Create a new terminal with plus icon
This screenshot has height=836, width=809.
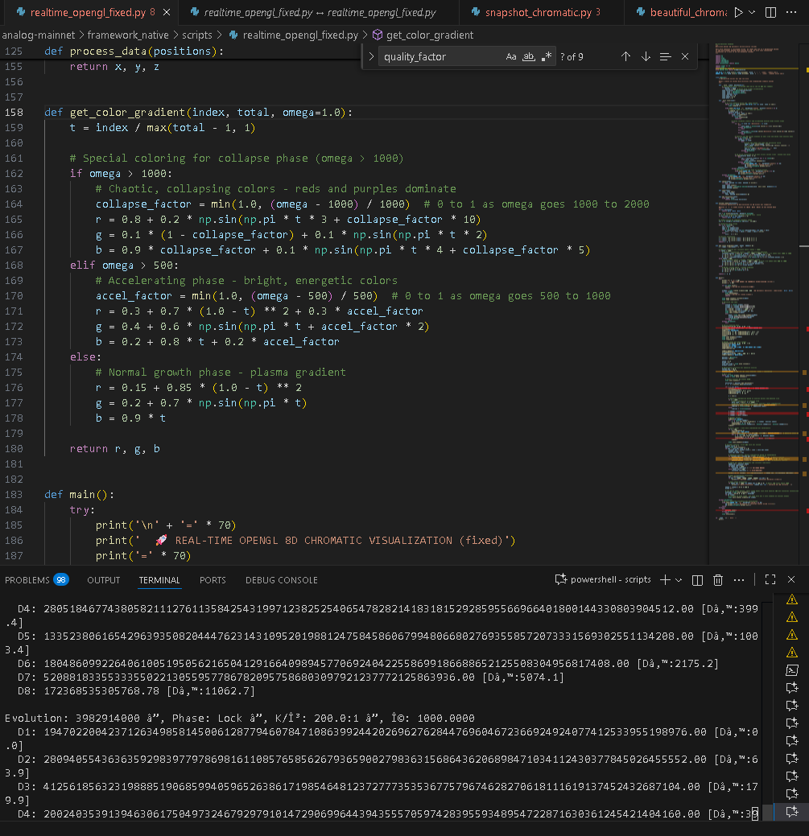tap(665, 579)
